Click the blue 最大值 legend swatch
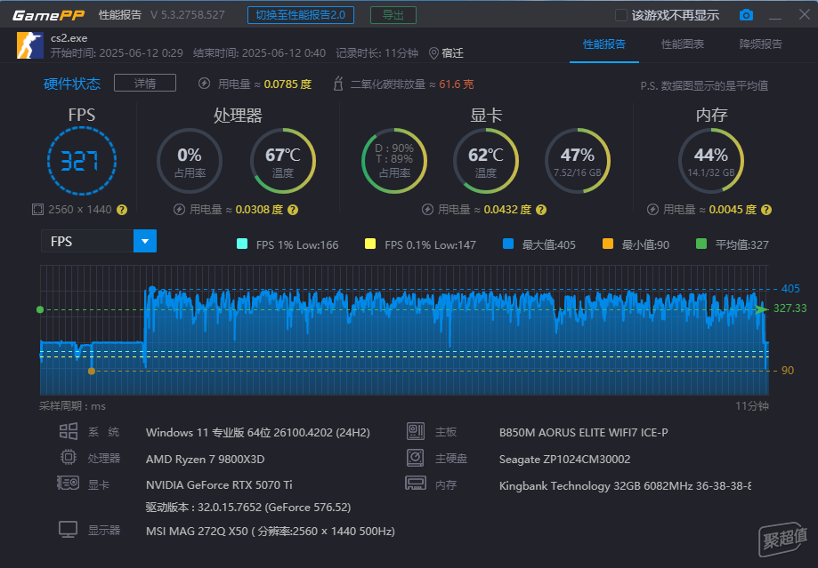The image size is (818, 568). pos(508,244)
